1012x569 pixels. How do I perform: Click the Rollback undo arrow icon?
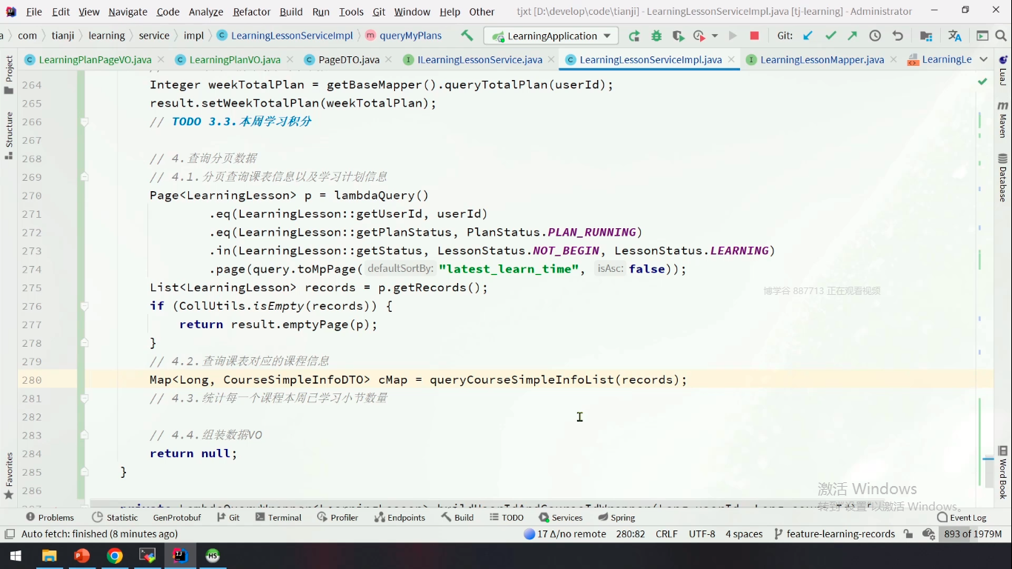[898, 36]
